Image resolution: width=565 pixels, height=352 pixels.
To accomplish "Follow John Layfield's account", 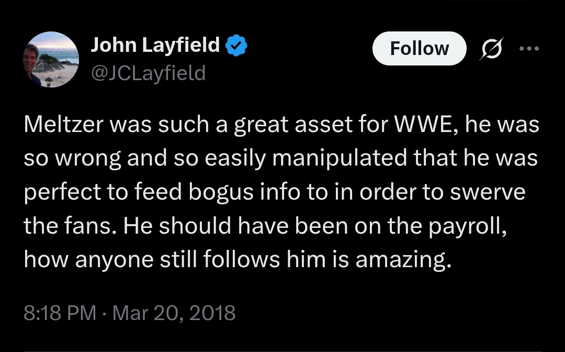I will pyautogui.click(x=419, y=48).
